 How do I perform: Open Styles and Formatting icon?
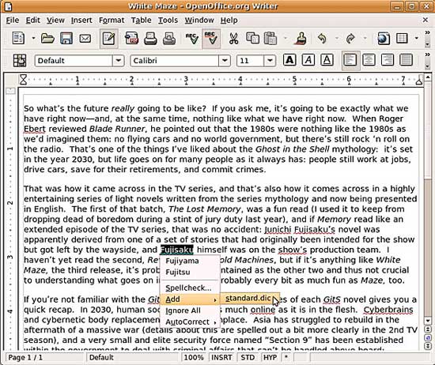[20, 60]
